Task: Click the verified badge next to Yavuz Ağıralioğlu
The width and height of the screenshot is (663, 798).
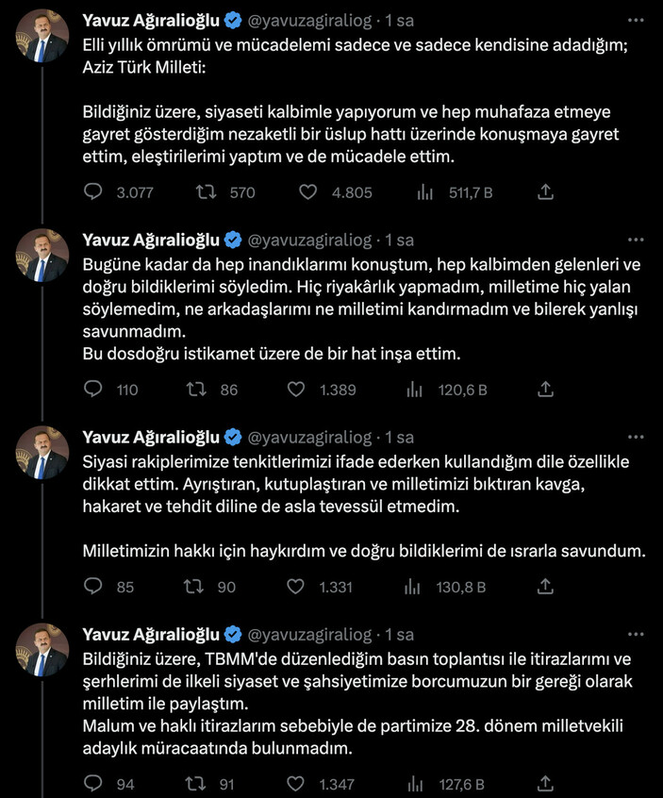Action: [232, 19]
